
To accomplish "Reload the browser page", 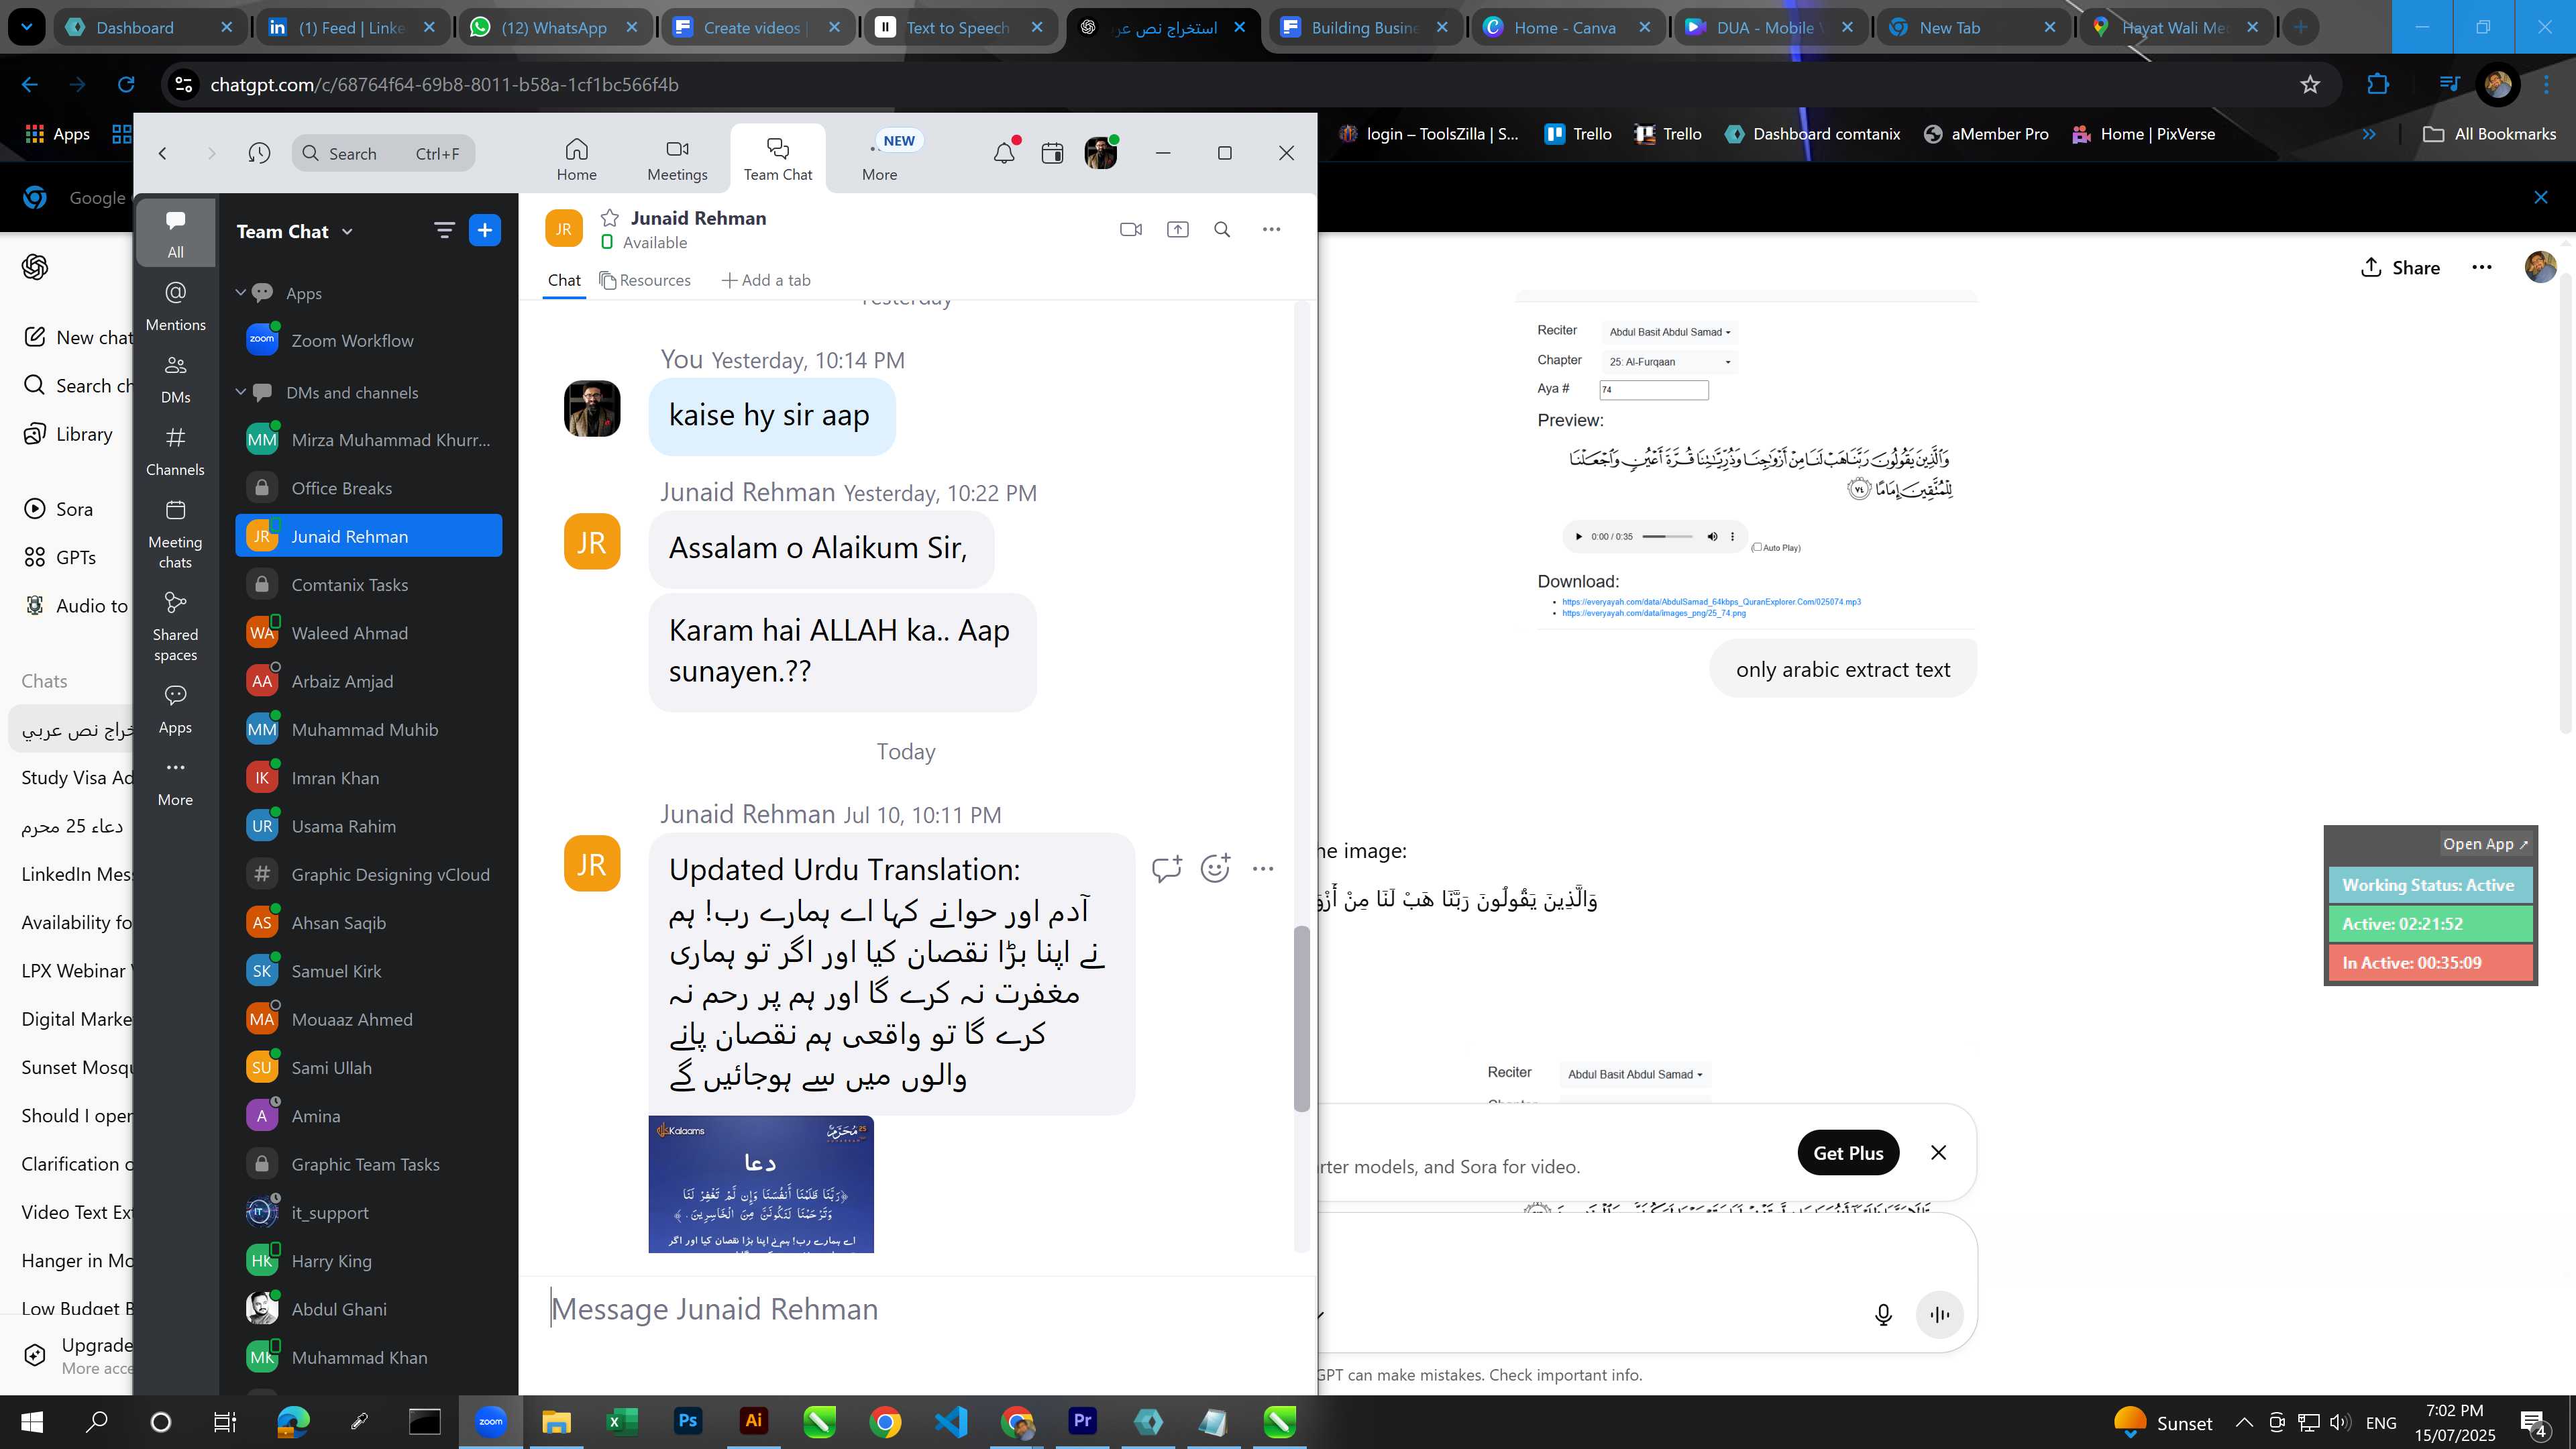I will 126,85.
